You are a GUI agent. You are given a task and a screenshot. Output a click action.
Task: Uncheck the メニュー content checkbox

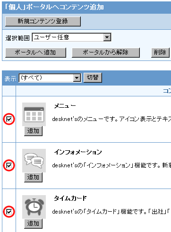(9, 119)
